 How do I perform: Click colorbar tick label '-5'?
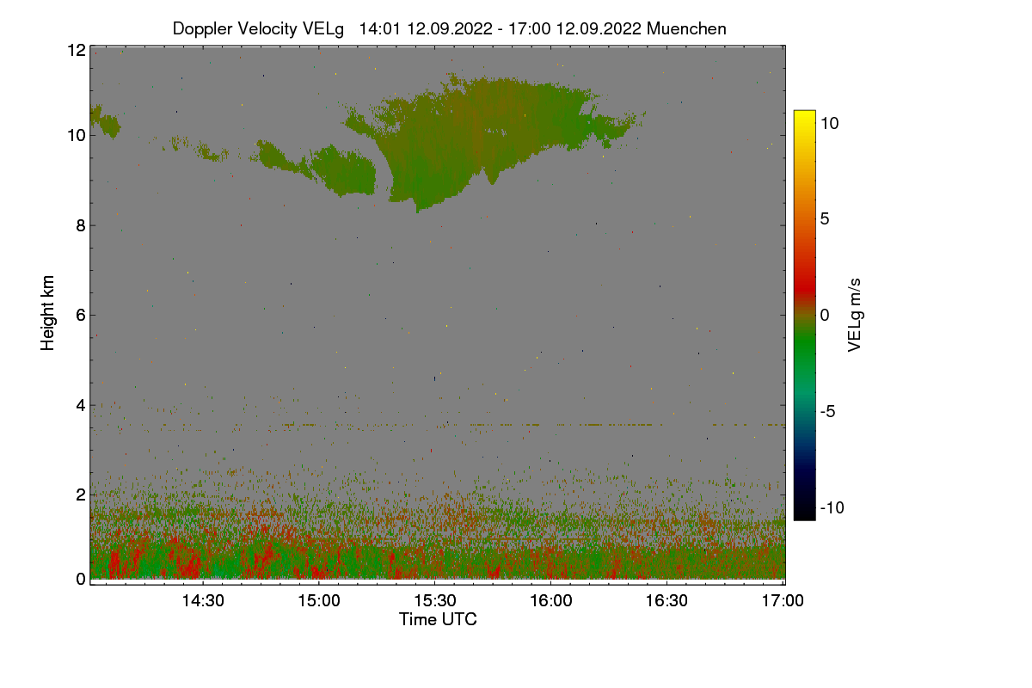pos(827,411)
